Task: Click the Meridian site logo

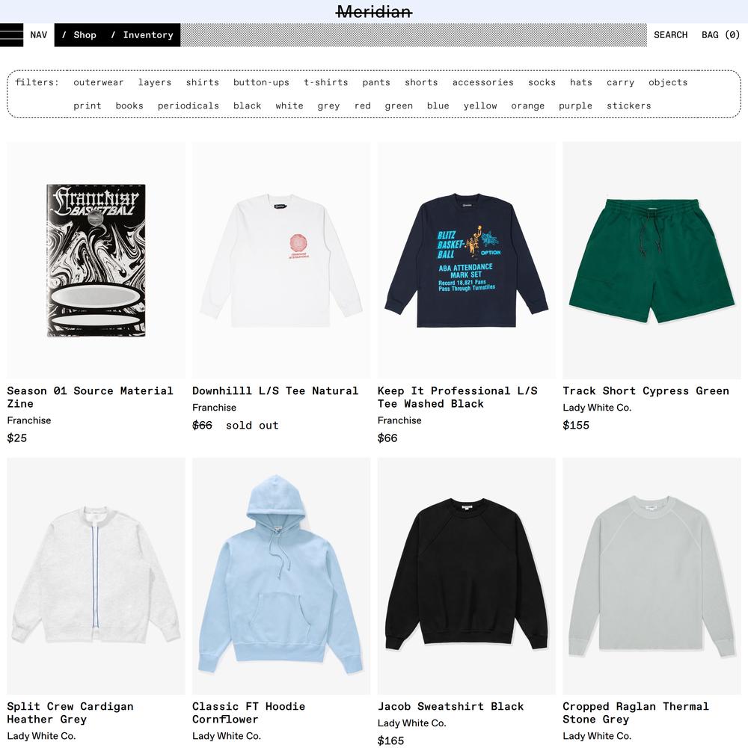Action: point(374,11)
